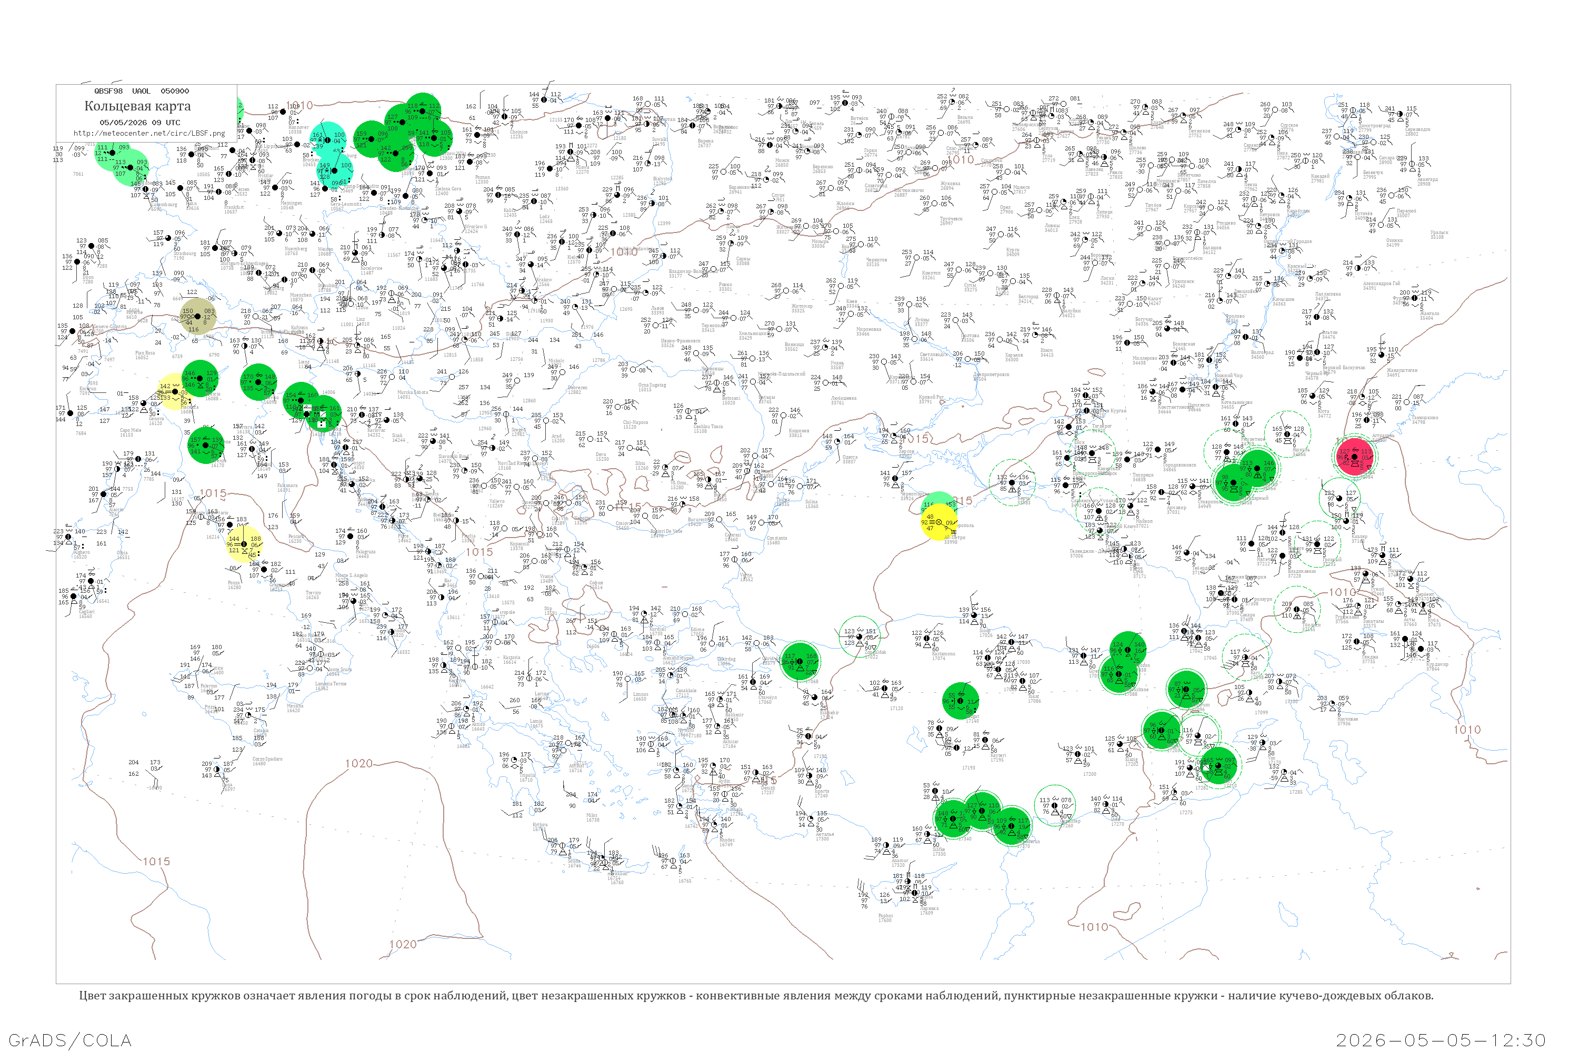Click the dashed green circle around Керчь station
The width and height of the screenshot is (1579, 1052).
click(1012, 481)
